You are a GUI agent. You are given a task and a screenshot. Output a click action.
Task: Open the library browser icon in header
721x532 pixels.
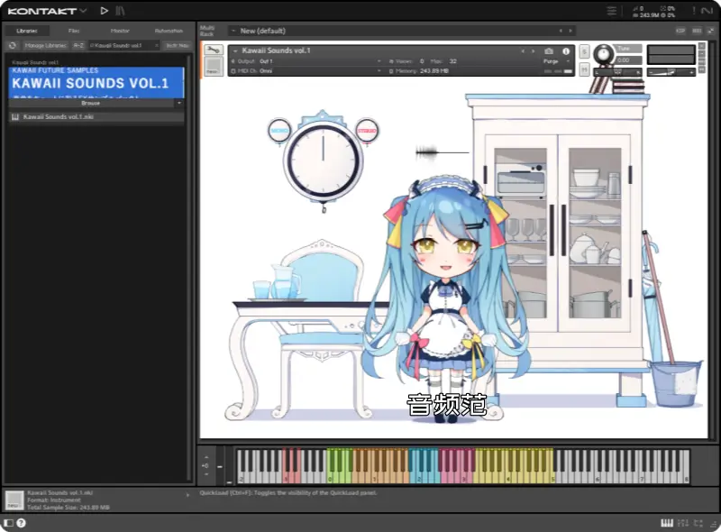coord(121,11)
